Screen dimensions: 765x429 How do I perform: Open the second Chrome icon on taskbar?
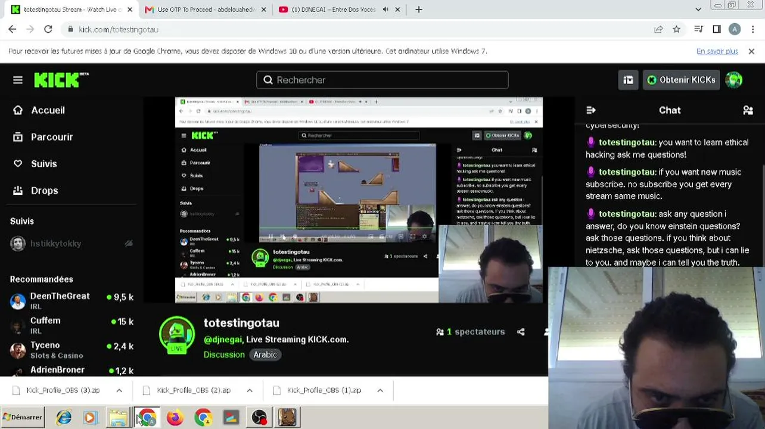coord(203,418)
